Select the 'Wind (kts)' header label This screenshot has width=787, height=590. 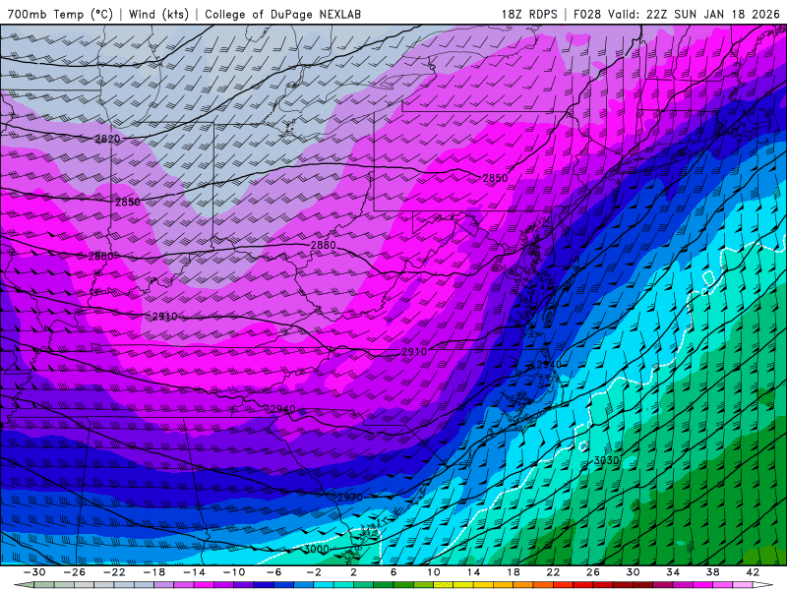[x=158, y=14]
